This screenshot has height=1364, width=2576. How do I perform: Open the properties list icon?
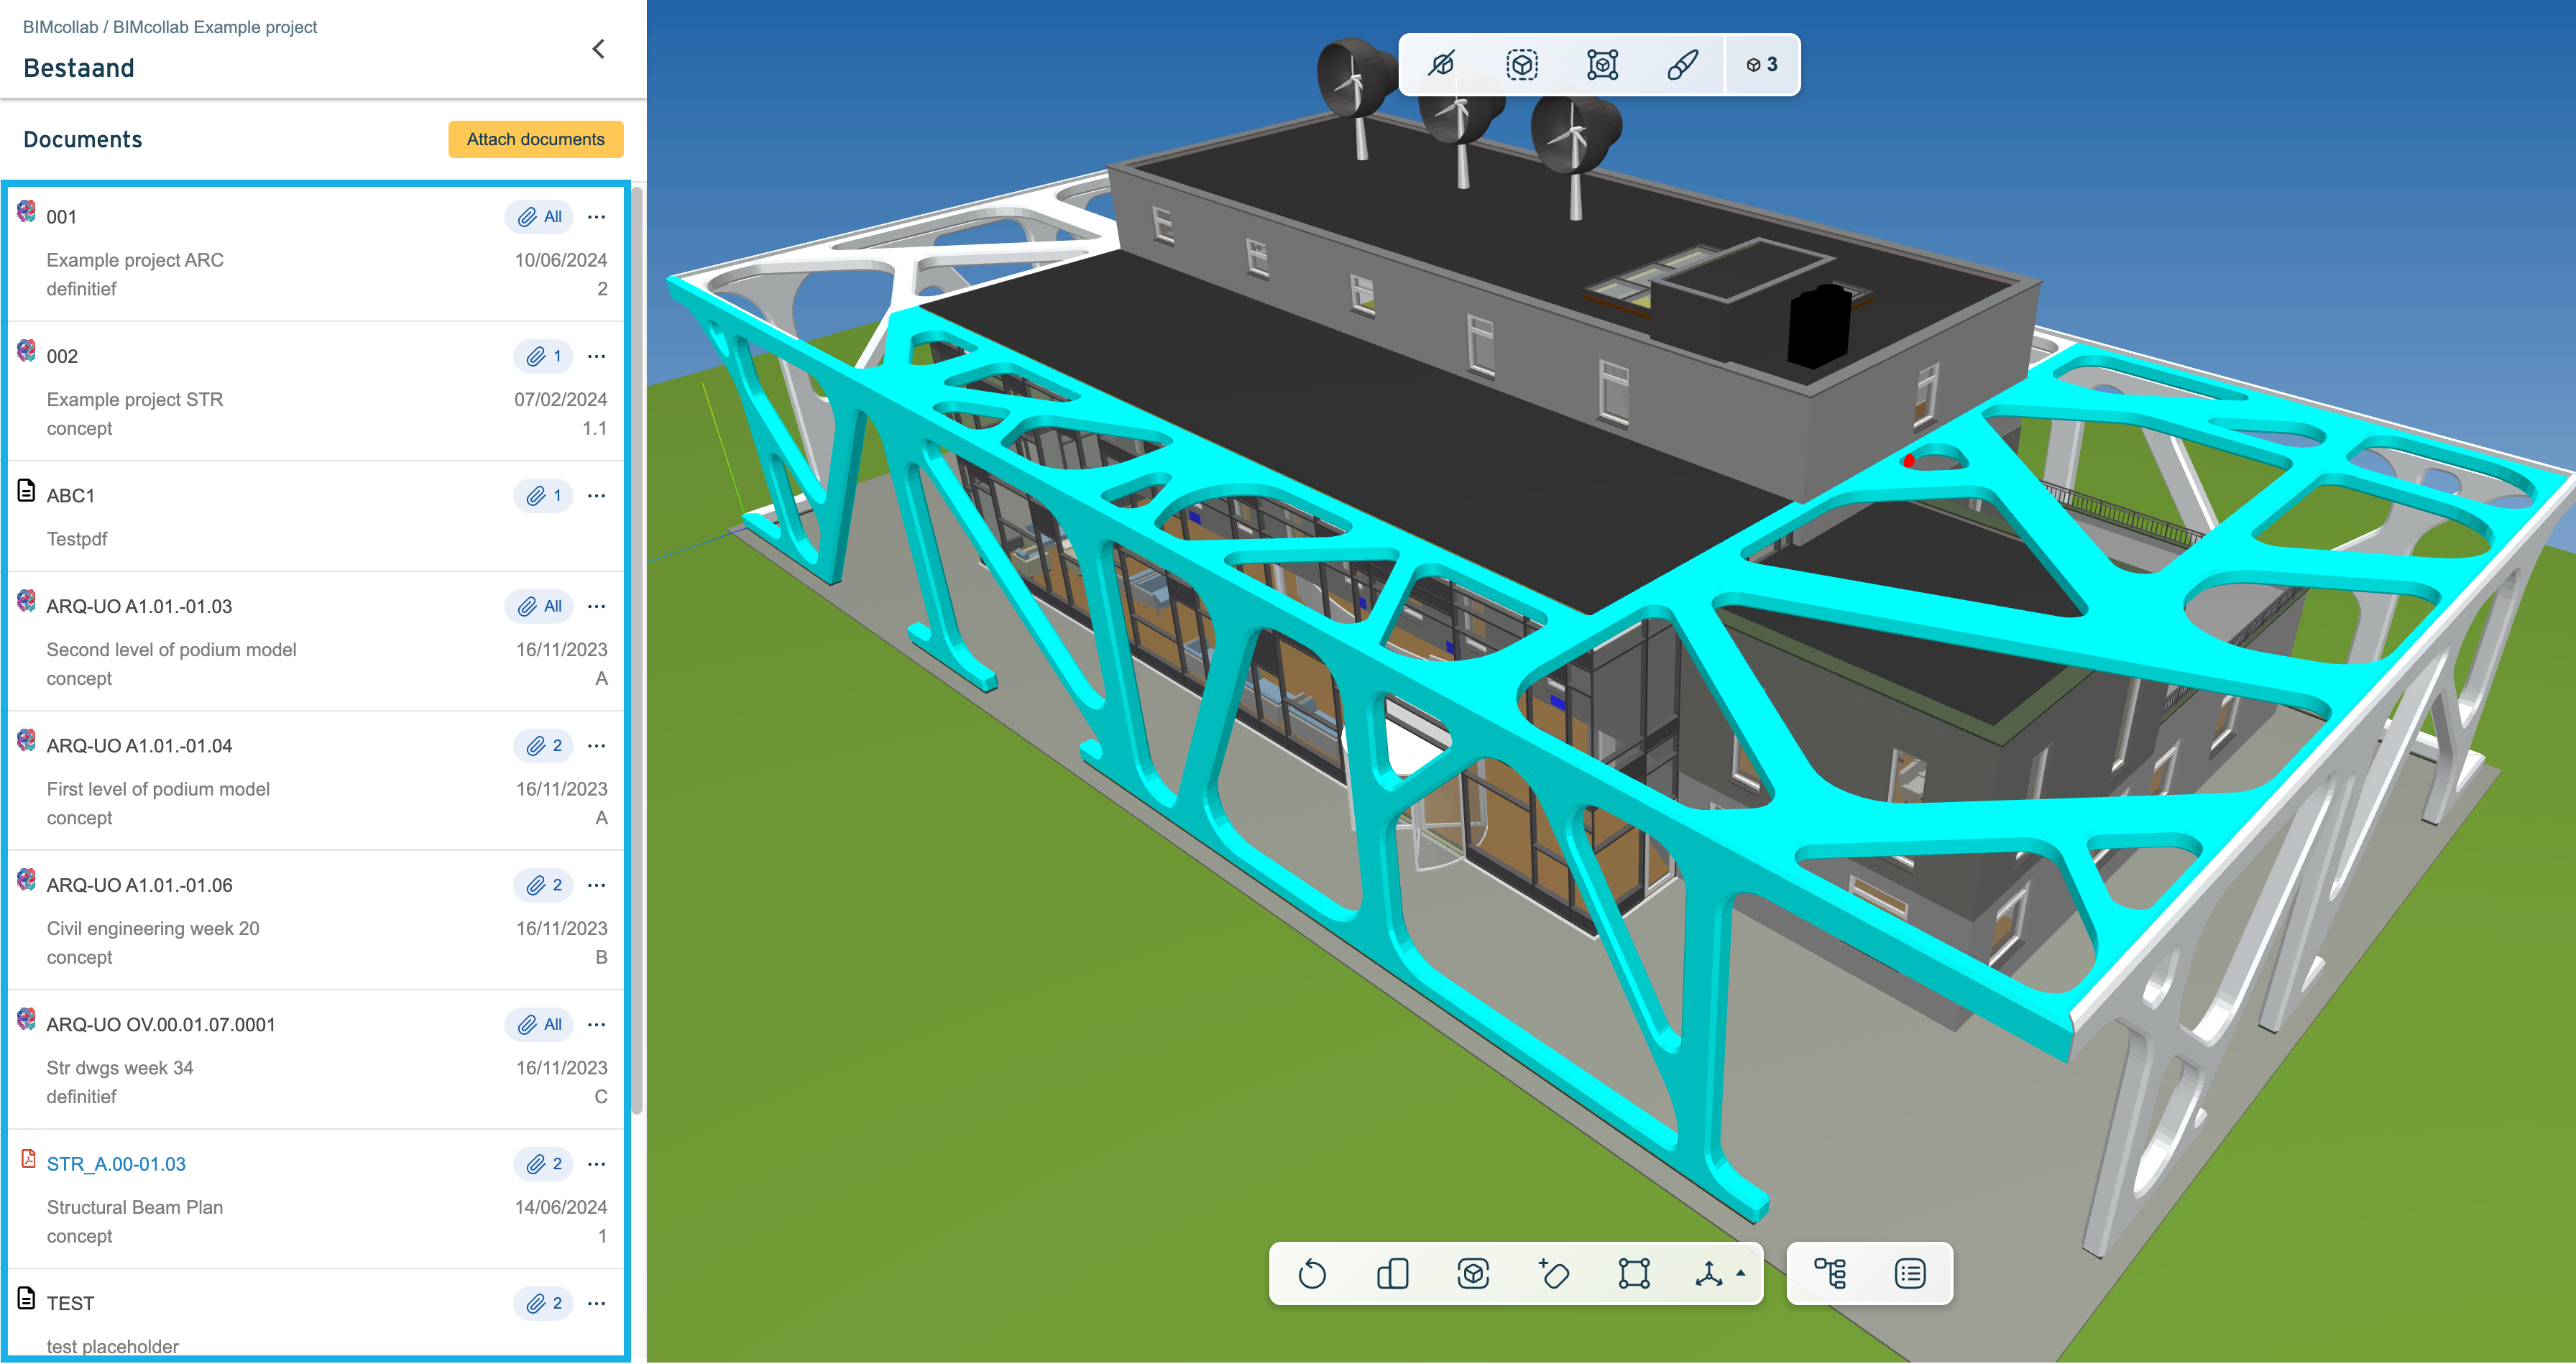(x=1910, y=1274)
